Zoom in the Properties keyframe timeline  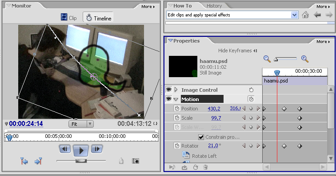point(305,59)
